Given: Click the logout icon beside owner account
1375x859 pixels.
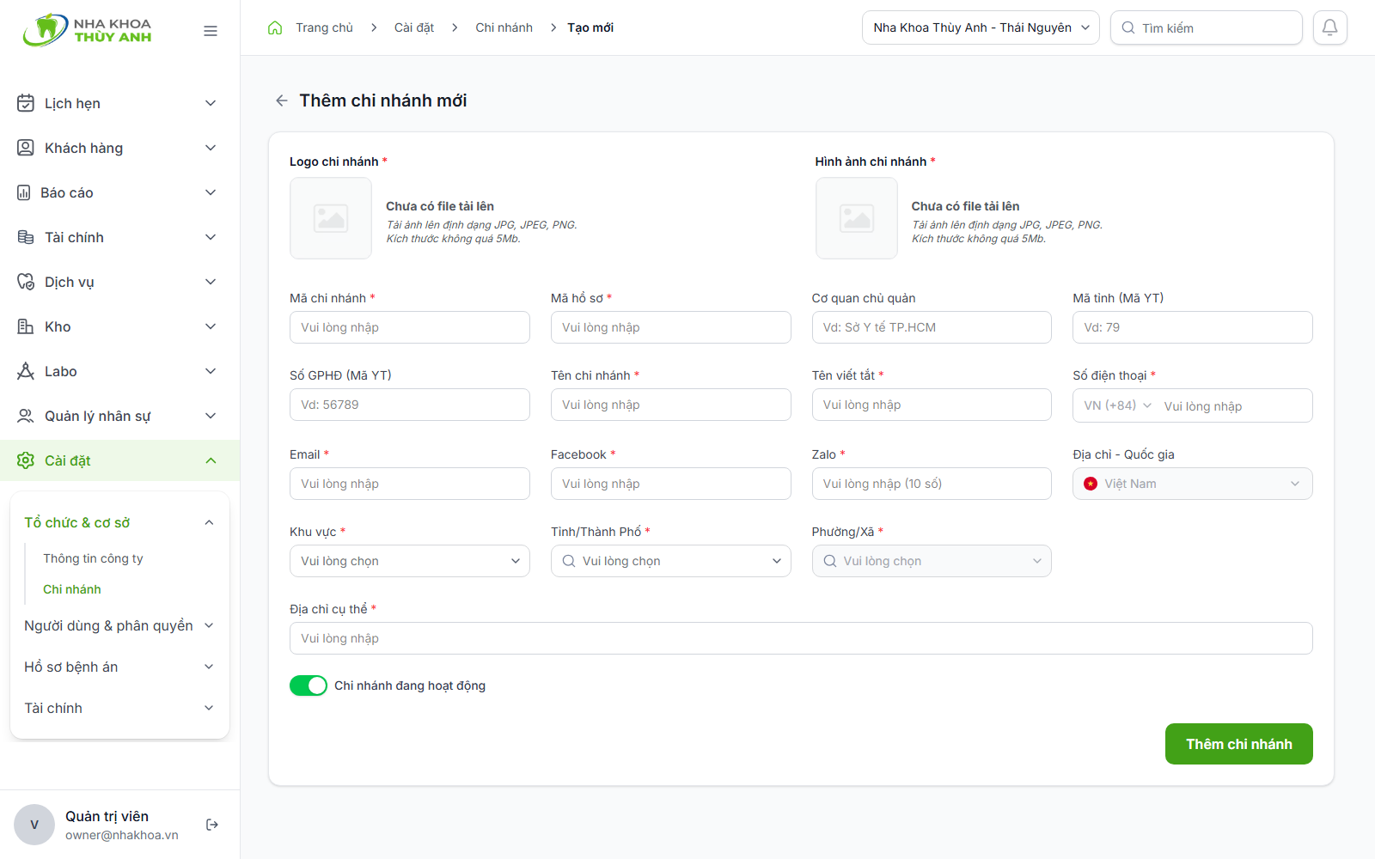Looking at the screenshot, I should [212, 825].
